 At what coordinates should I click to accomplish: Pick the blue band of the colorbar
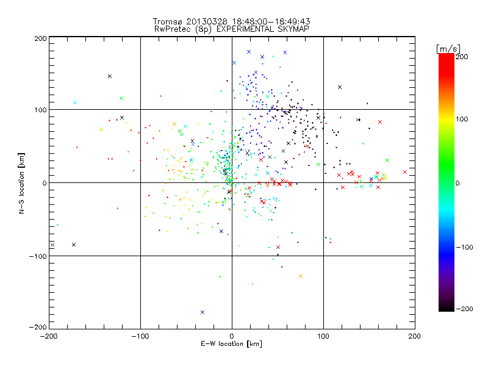pyautogui.click(x=447, y=252)
